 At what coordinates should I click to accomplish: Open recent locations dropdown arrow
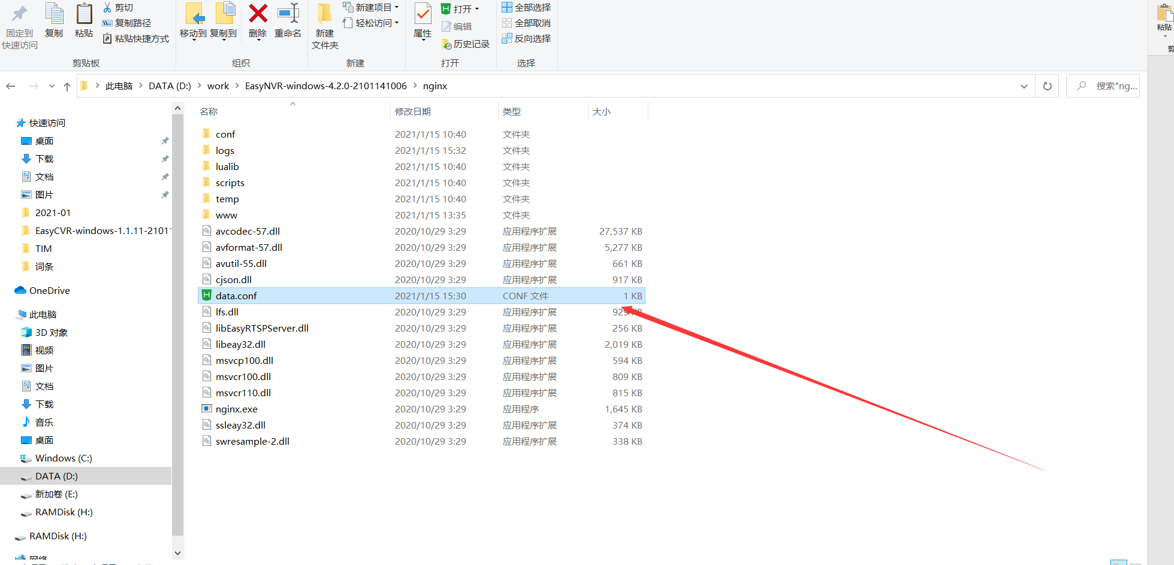click(52, 86)
